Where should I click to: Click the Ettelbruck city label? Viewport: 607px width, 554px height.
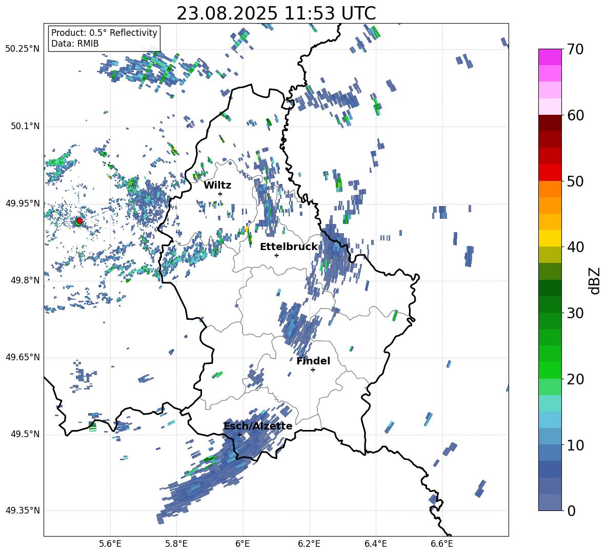289,247
